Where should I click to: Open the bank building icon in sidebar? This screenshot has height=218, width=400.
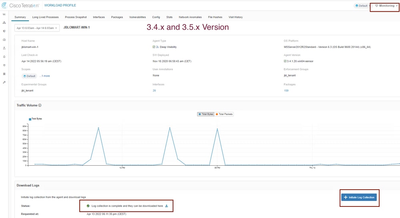tap(4, 74)
